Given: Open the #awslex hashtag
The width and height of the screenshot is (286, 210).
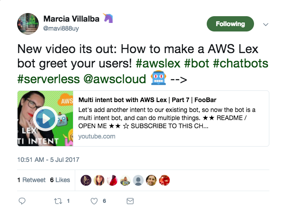Looking at the screenshot, I should tap(158, 63).
